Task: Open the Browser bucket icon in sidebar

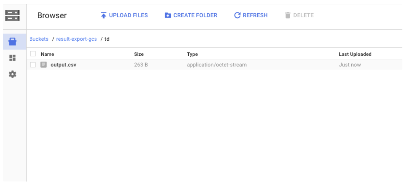Action: pyautogui.click(x=13, y=42)
